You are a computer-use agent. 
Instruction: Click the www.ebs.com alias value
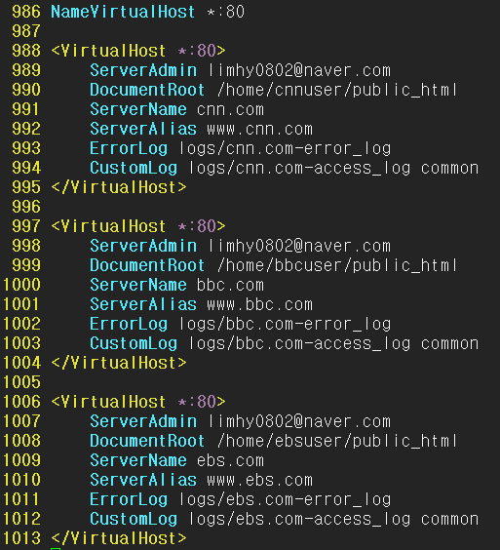[260, 480]
